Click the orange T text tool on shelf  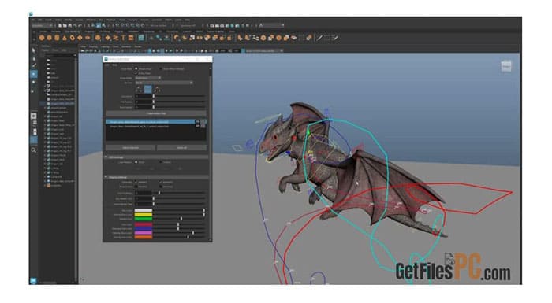point(123,38)
